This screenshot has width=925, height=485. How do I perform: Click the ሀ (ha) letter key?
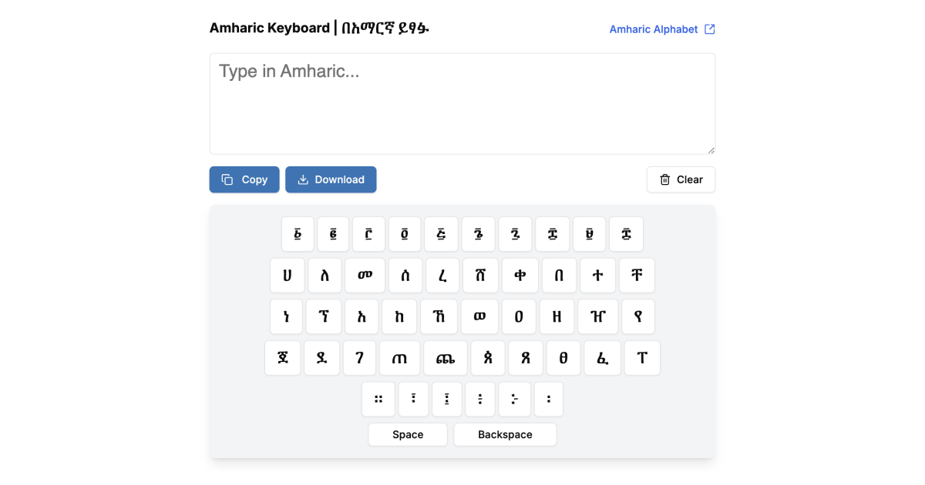tap(288, 275)
